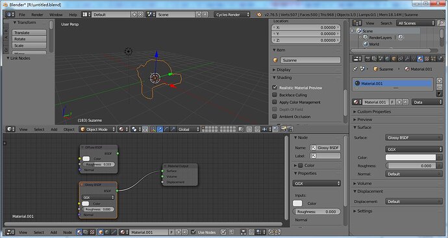The image size is (448, 238).
Task: Open the Window menu
Action: click(56, 14)
